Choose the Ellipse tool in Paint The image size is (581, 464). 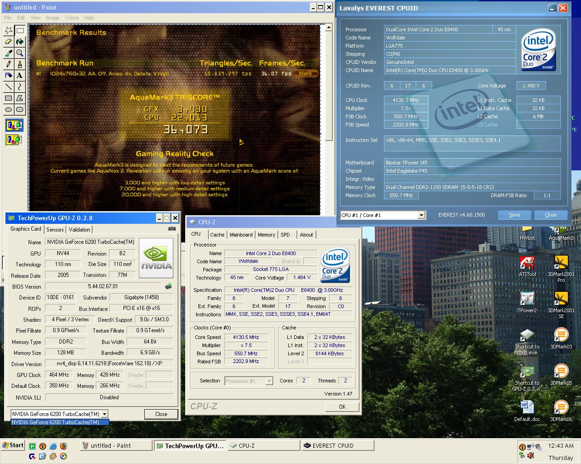point(9,110)
